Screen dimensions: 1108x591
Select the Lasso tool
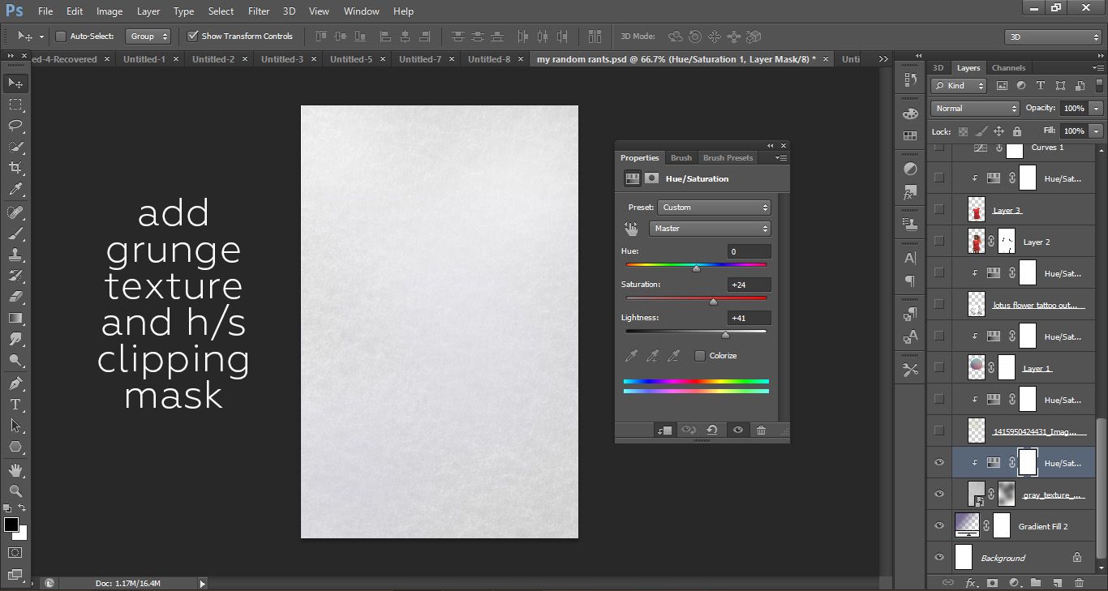(15, 126)
